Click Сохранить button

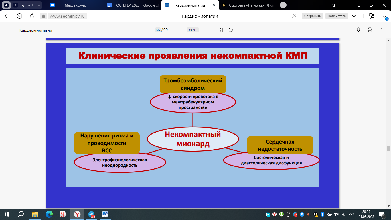point(313,16)
